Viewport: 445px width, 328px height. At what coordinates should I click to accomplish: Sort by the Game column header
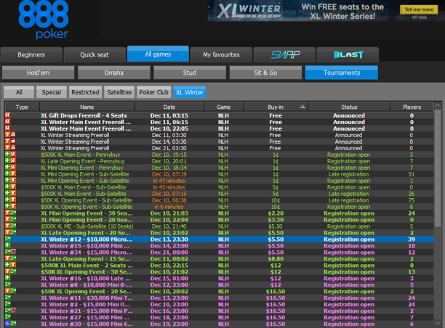(x=224, y=107)
